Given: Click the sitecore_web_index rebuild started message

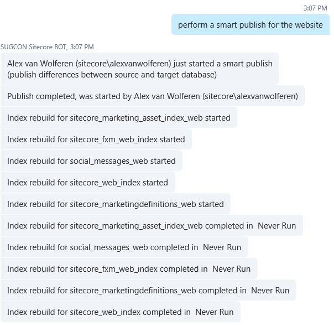Looking at the screenshot, I should [x=87, y=183].
